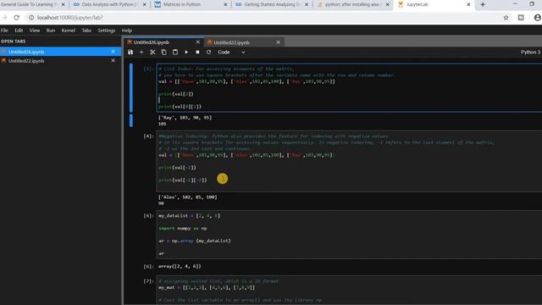Open the Tabs menu
Image resolution: width=542 pixels, height=305 pixels.
point(86,30)
